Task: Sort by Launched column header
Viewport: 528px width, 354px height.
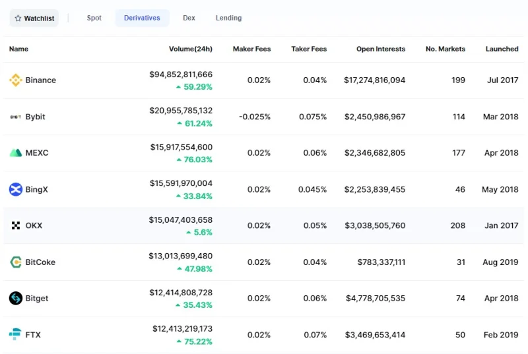Action: [502, 49]
